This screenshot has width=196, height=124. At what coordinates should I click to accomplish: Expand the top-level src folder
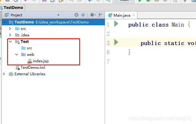pyautogui.click(x=10, y=29)
